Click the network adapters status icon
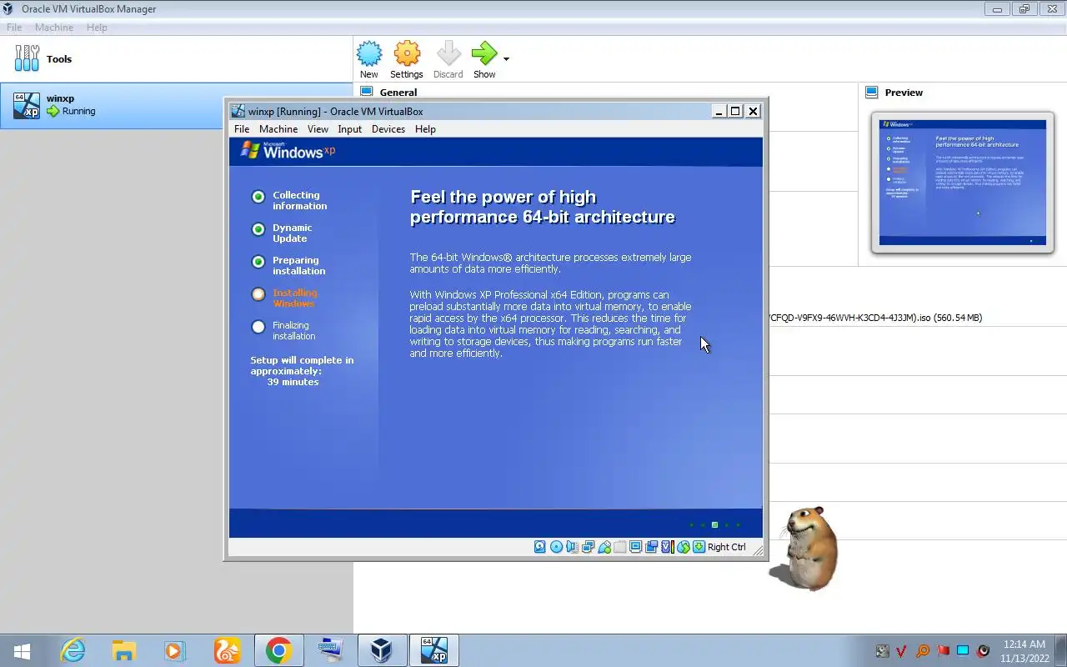 [x=588, y=547]
